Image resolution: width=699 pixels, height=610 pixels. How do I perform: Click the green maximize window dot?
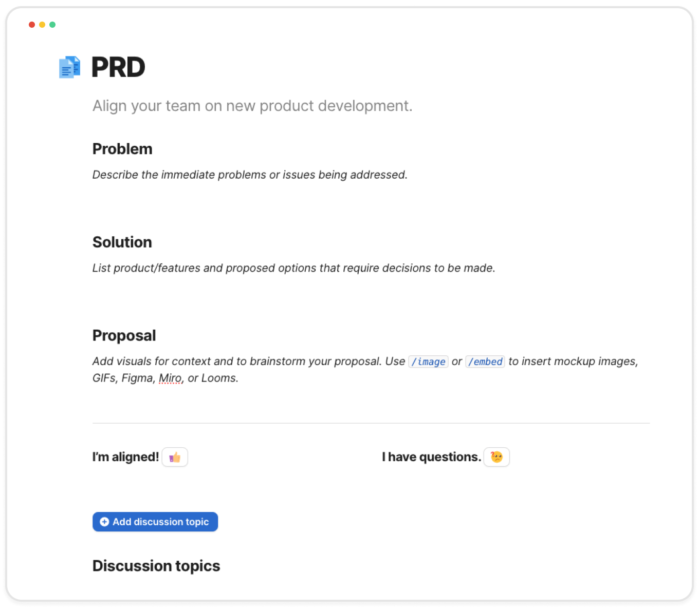tap(52, 25)
